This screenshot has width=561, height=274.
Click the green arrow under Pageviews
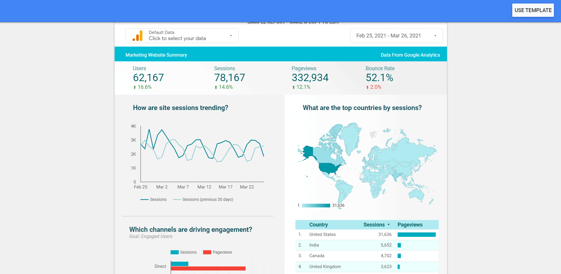pos(293,87)
